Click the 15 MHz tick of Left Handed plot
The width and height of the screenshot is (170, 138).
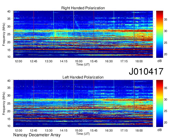pyautogui.click(x=9, y=119)
